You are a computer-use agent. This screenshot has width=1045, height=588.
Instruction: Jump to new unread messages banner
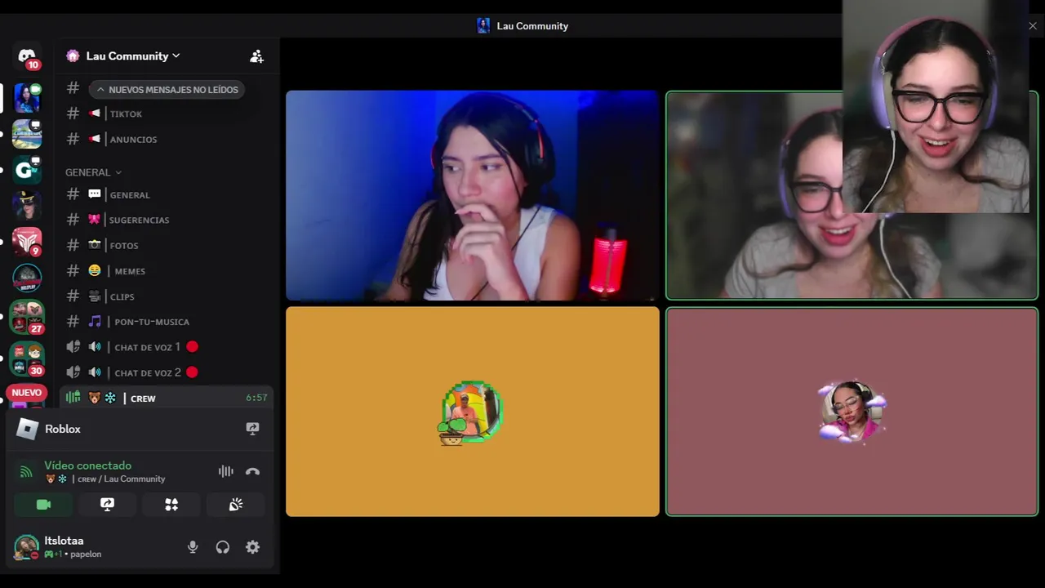click(x=167, y=89)
